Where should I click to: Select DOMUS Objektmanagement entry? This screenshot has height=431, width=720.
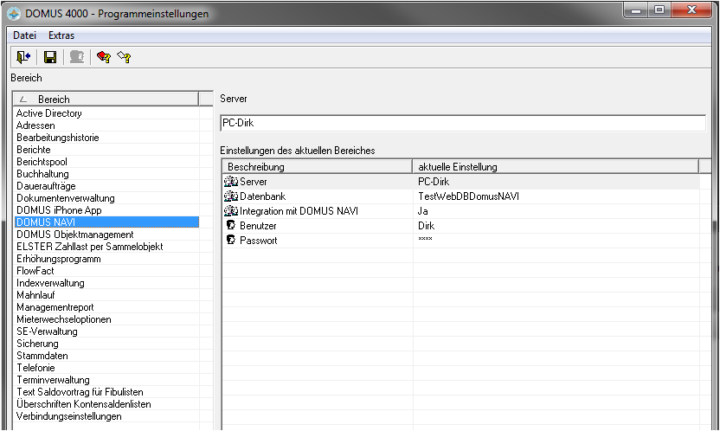[x=107, y=235]
